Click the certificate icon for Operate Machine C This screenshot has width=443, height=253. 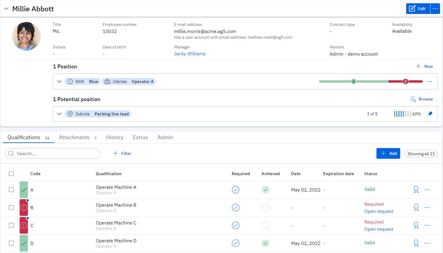tap(416, 225)
